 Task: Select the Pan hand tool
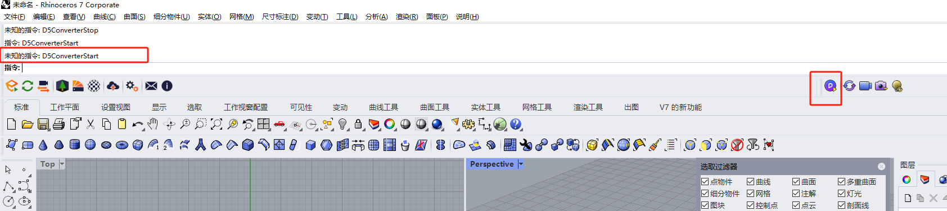153,124
